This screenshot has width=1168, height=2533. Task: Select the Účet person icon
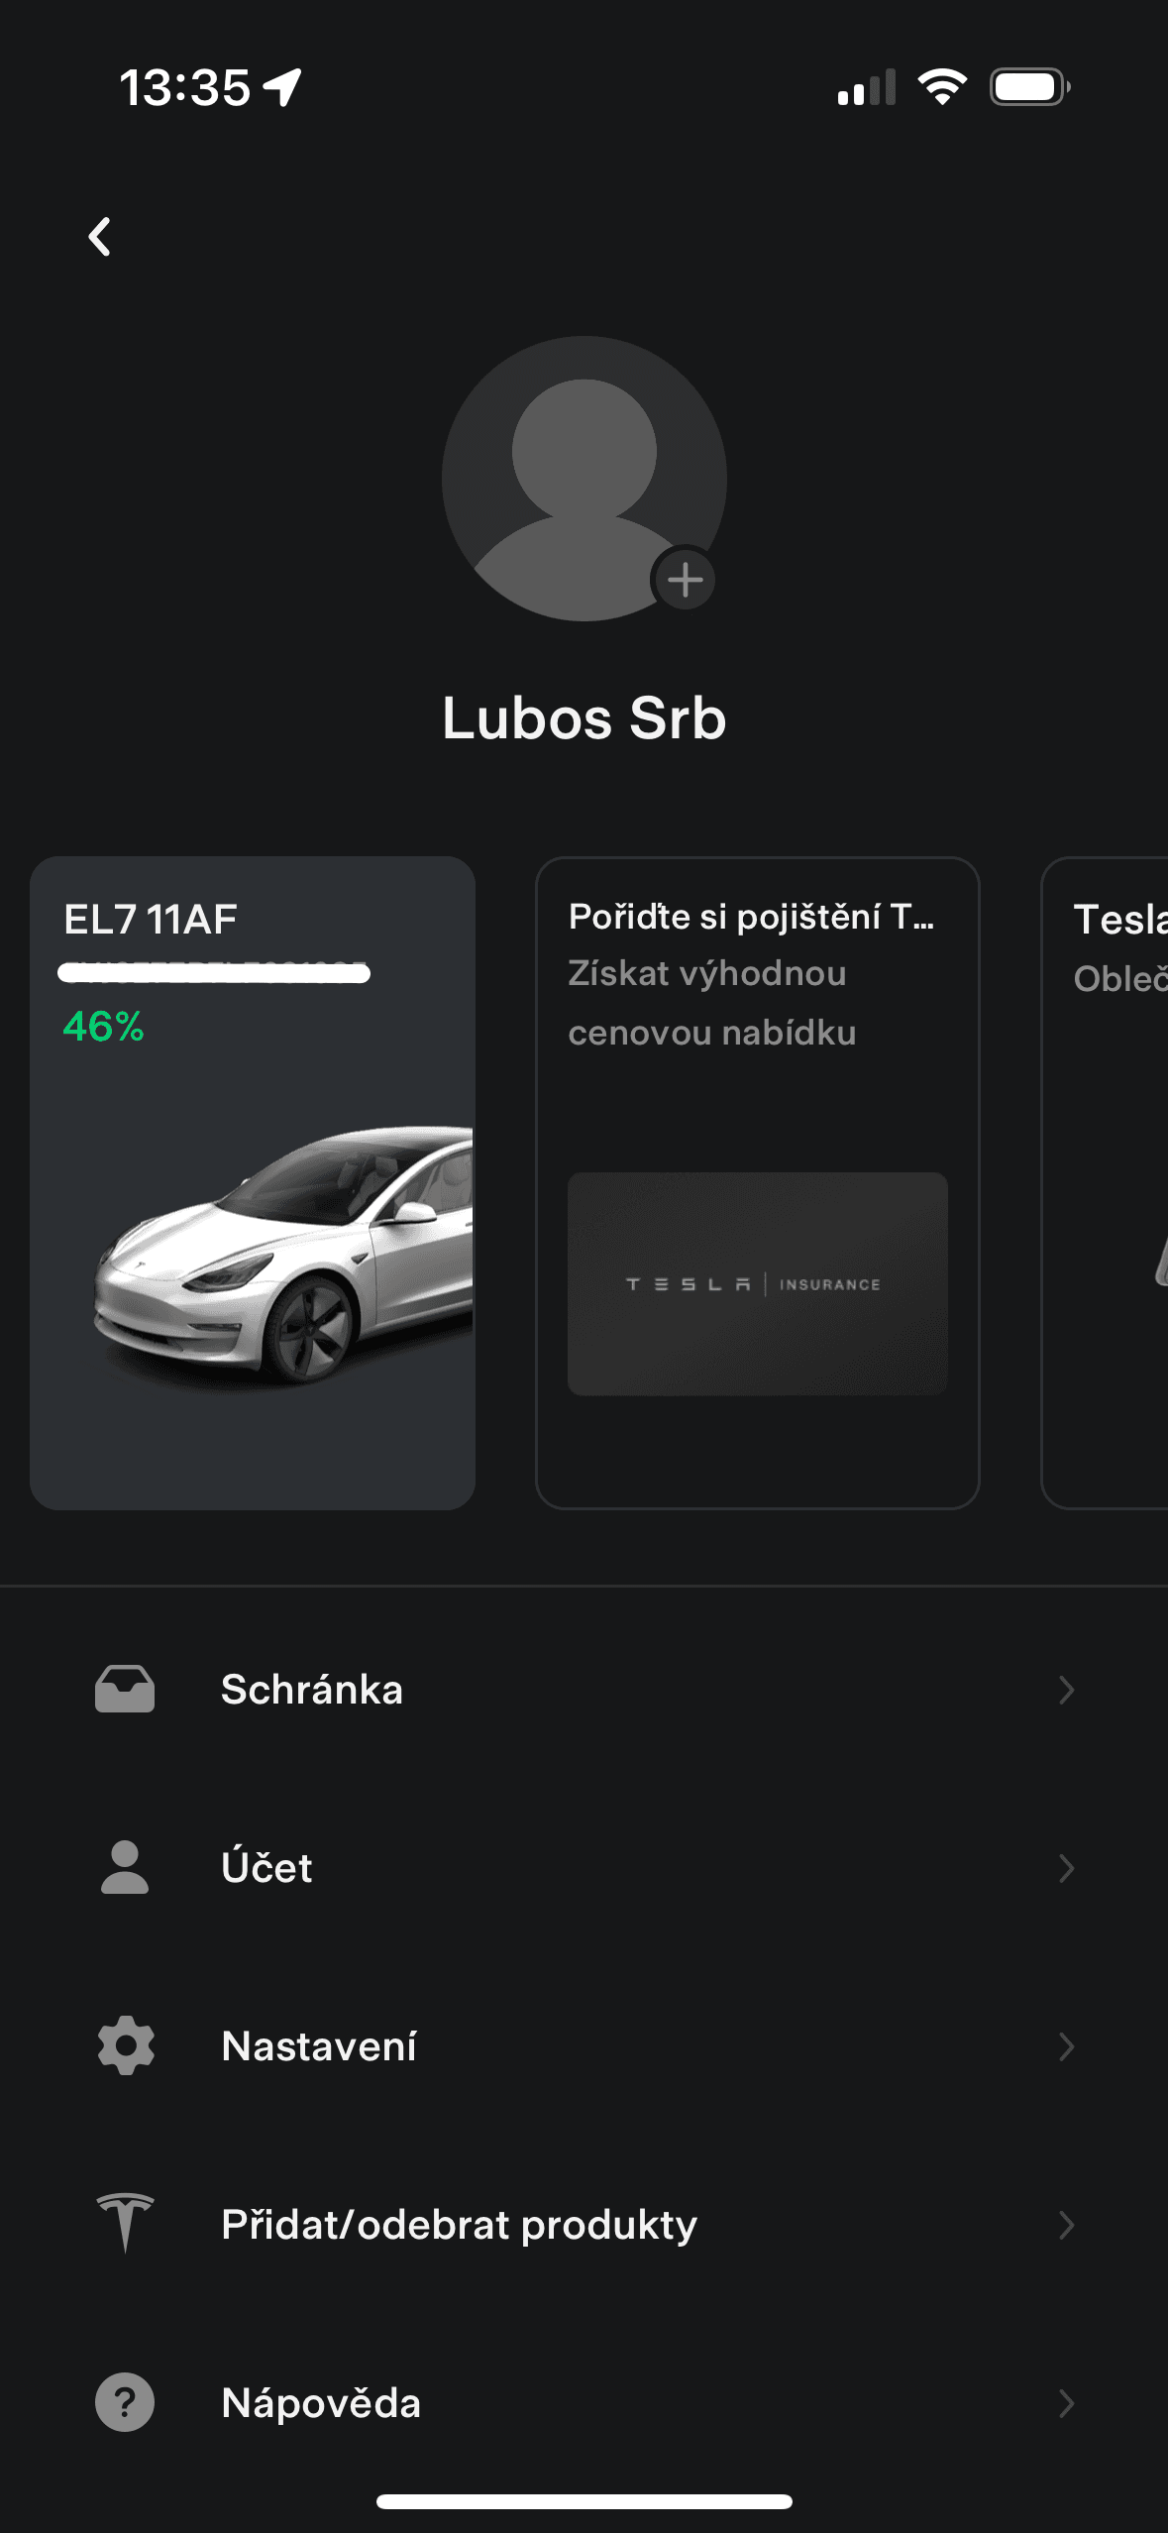[123, 1867]
